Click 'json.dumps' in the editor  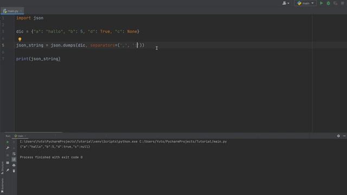point(63,45)
